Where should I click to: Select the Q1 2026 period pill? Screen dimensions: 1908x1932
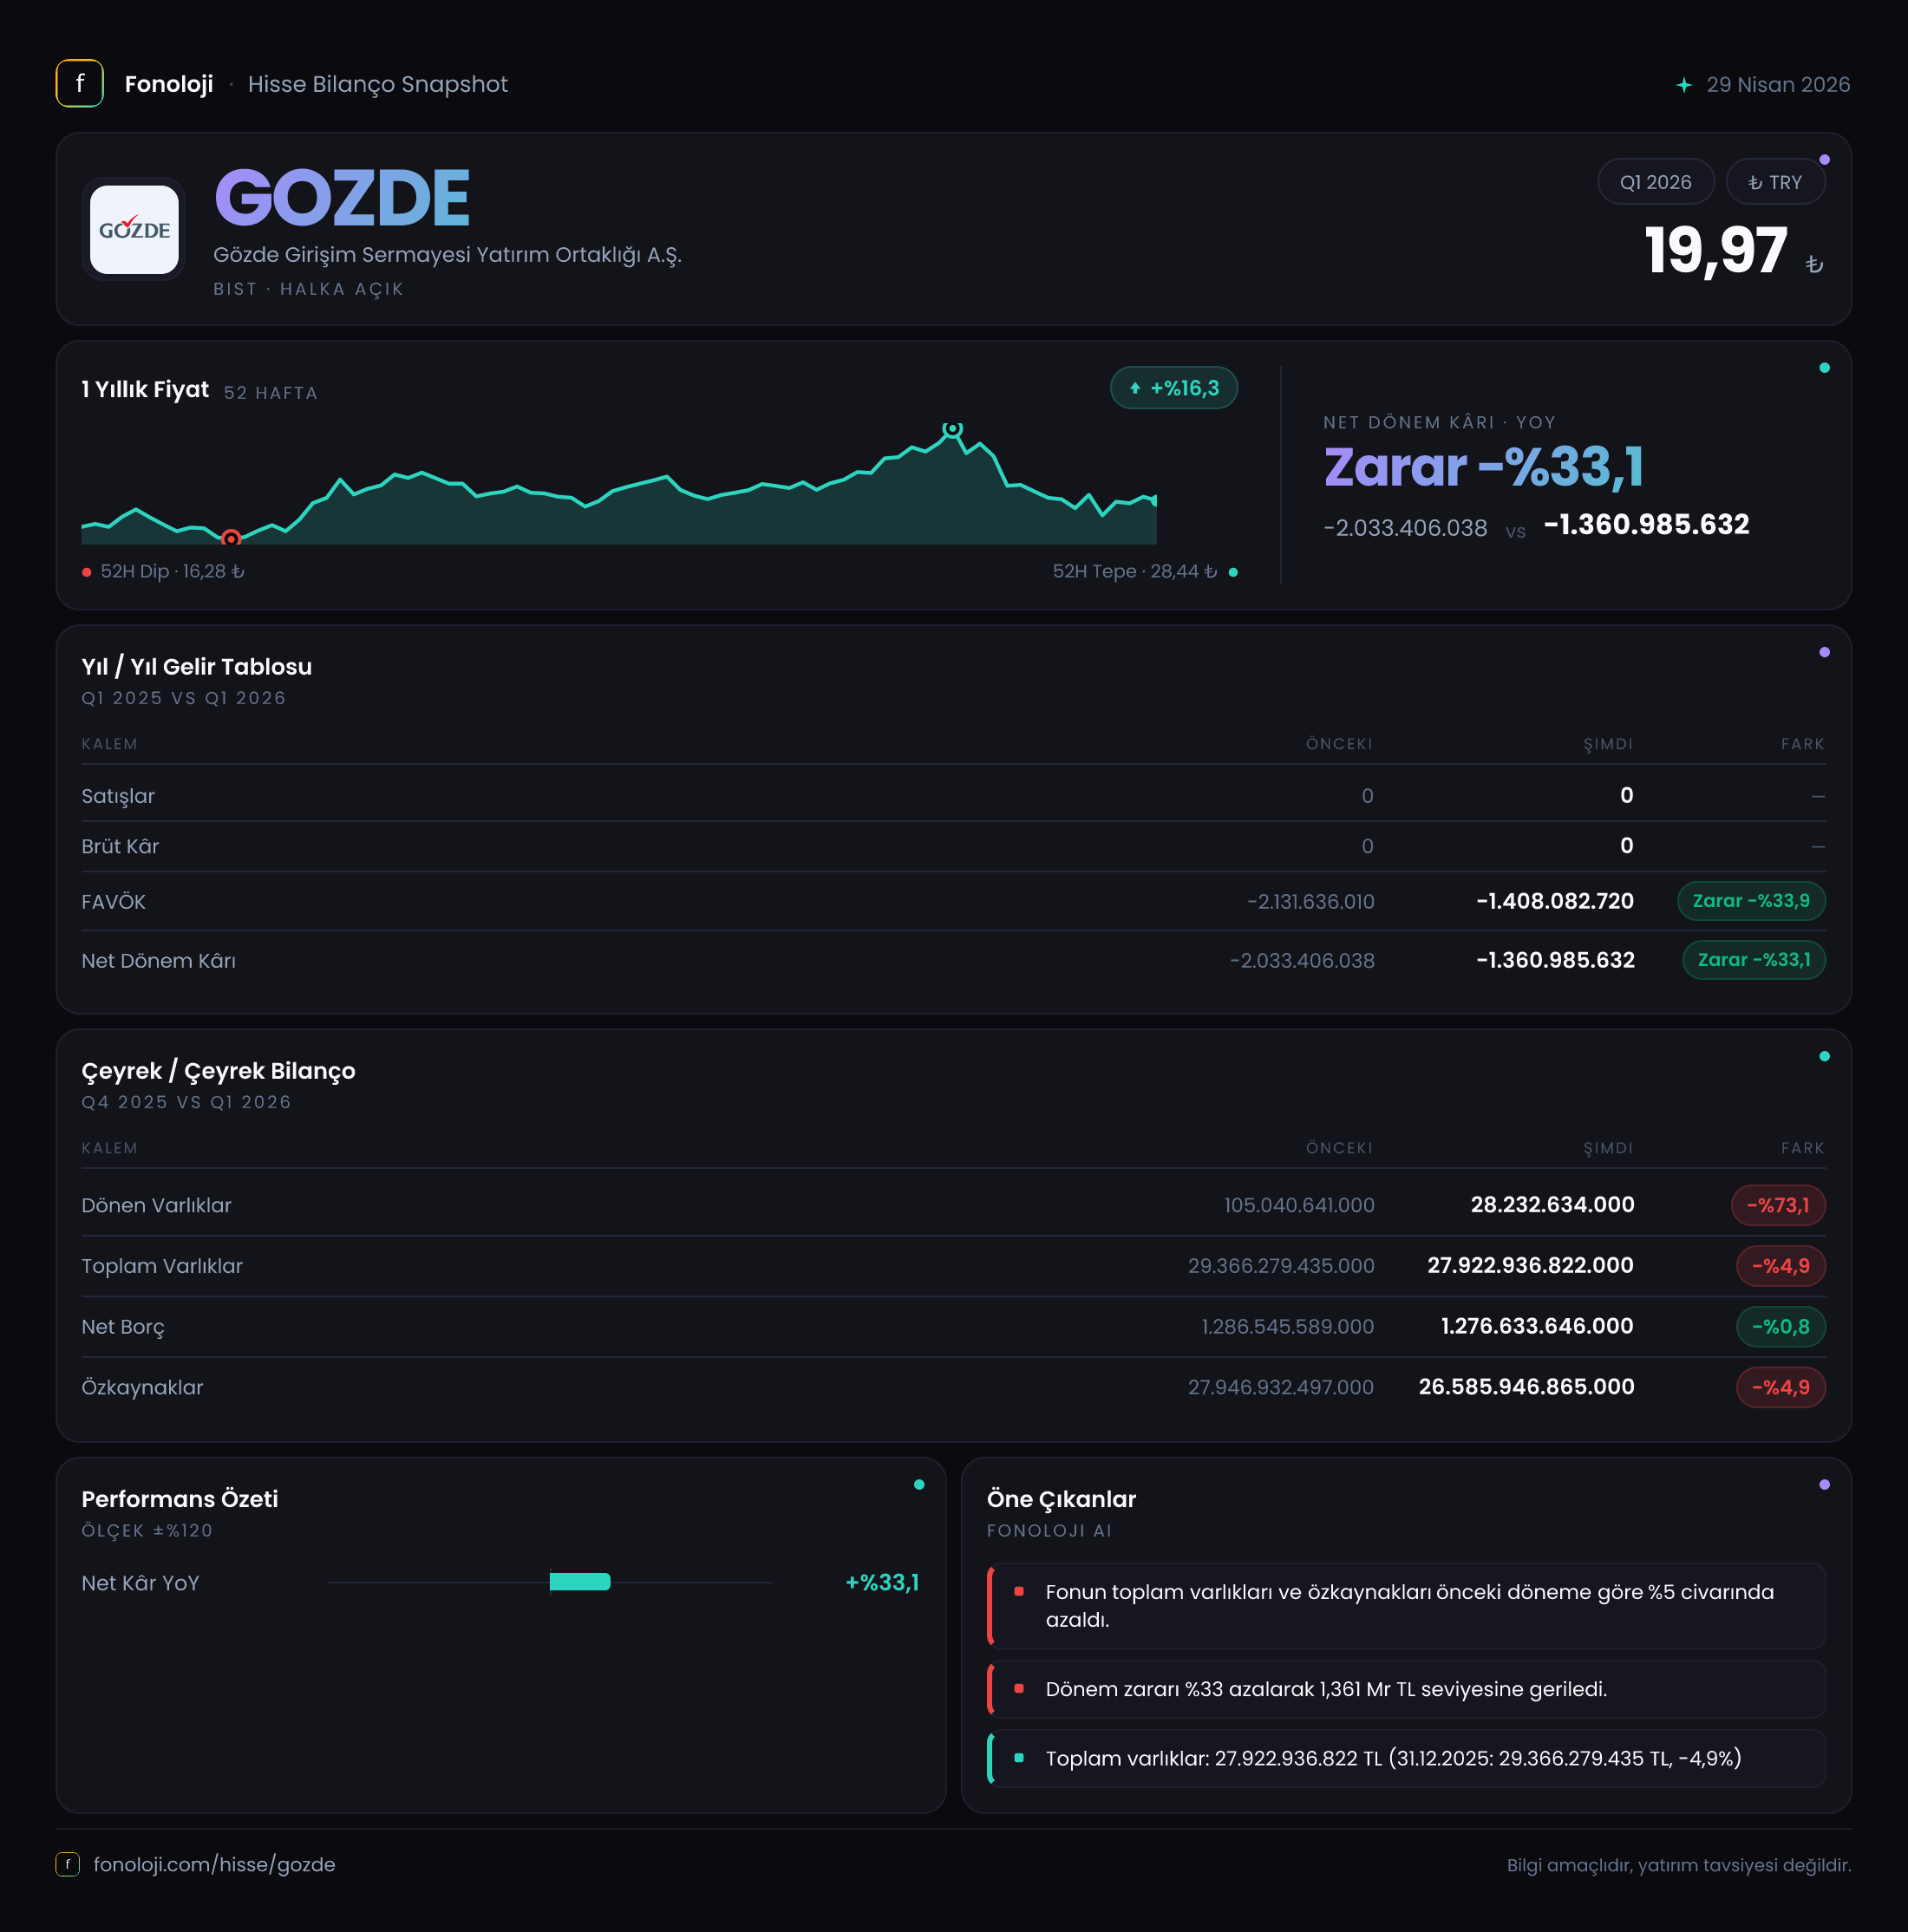pos(1656,182)
